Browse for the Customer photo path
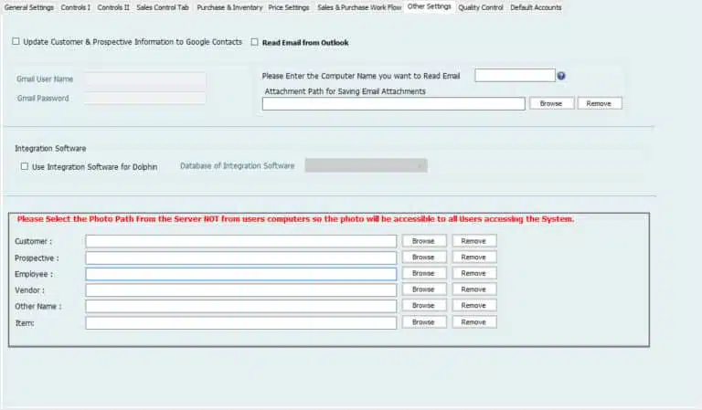The width and height of the screenshot is (702, 410). click(x=423, y=241)
